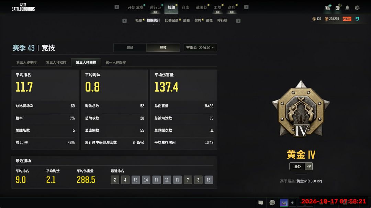
Task: Click the 平均生存时间 row
Action: (x=184, y=143)
